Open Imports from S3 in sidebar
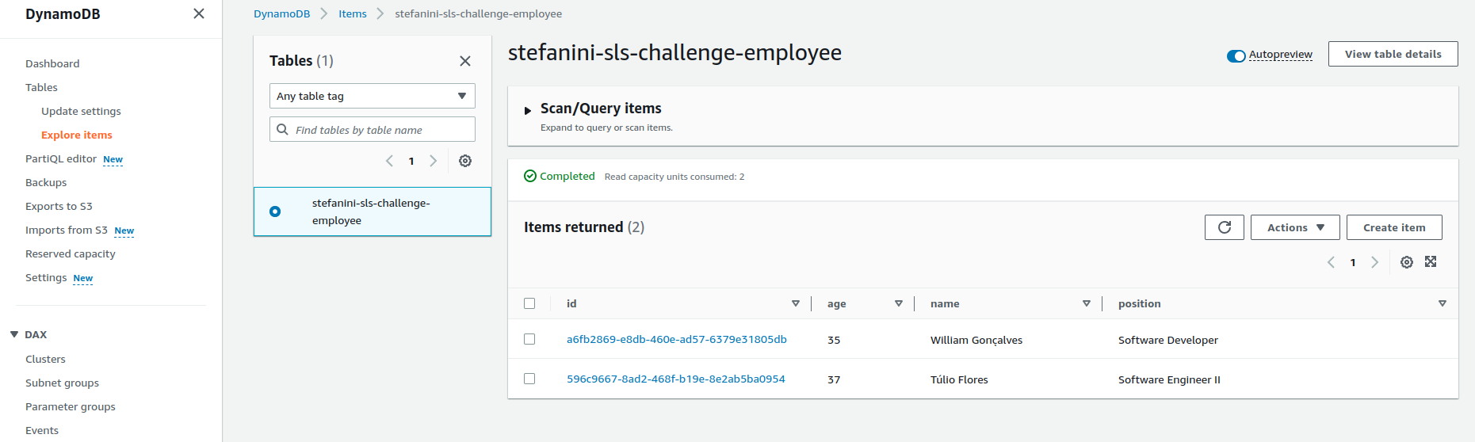The width and height of the screenshot is (1475, 442). tap(67, 230)
